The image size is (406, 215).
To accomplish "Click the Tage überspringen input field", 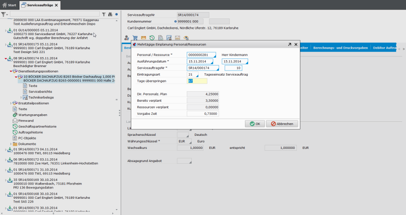I will (197, 81).
